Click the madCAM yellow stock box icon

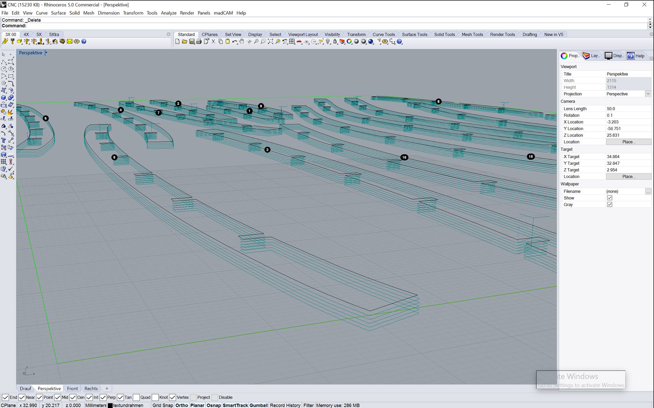pyautogui.click(x=19, y=41)
